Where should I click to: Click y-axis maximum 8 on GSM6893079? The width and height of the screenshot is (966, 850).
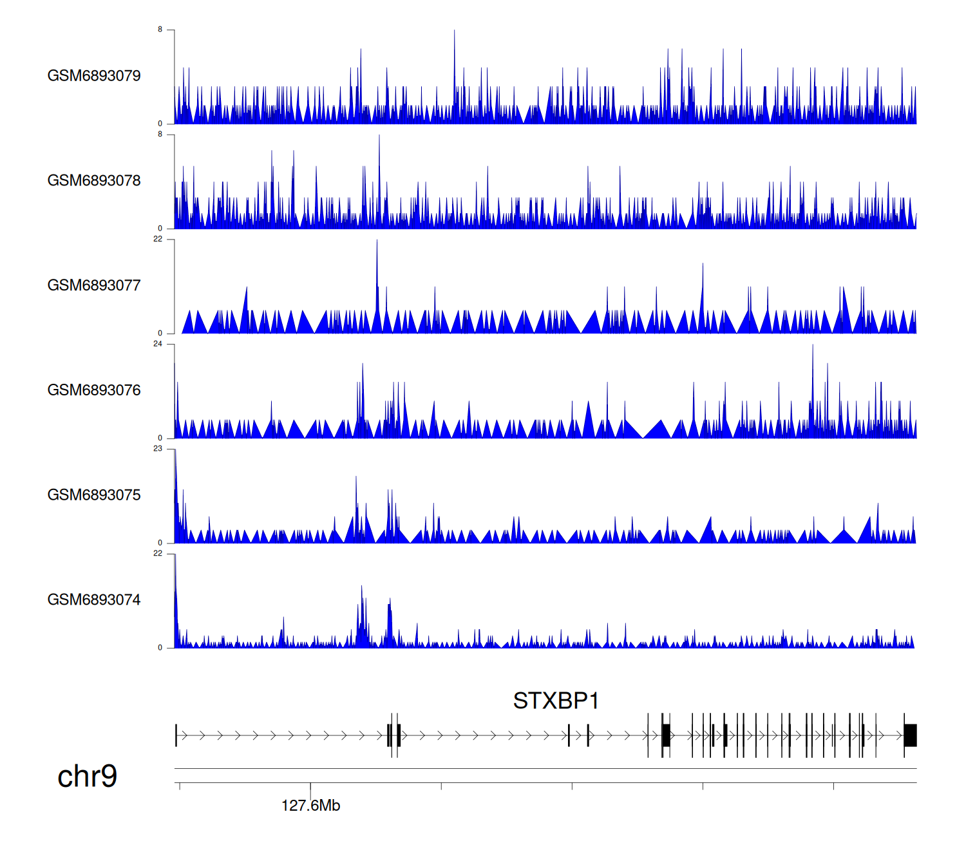tap(160, 30)
